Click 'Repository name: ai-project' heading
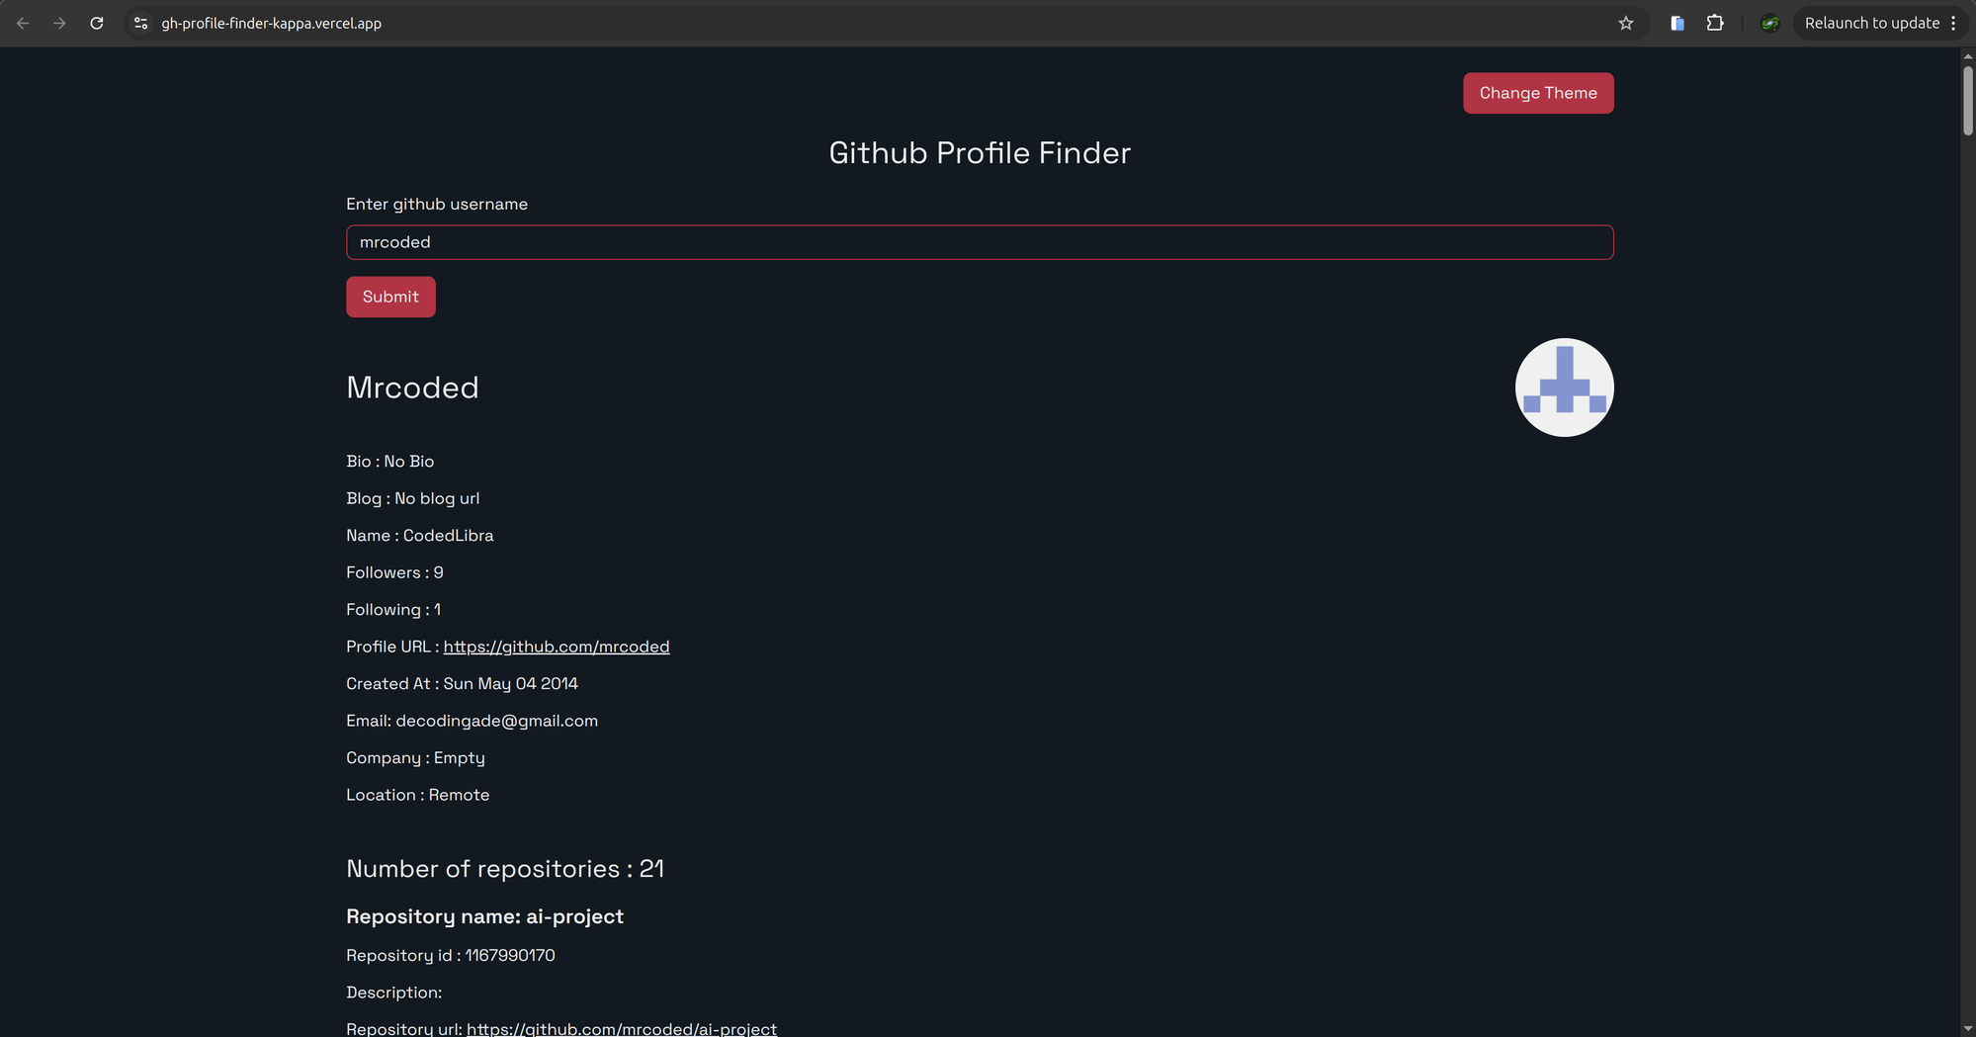This screenshot has height=1037, width=1976. pos(484,916)
